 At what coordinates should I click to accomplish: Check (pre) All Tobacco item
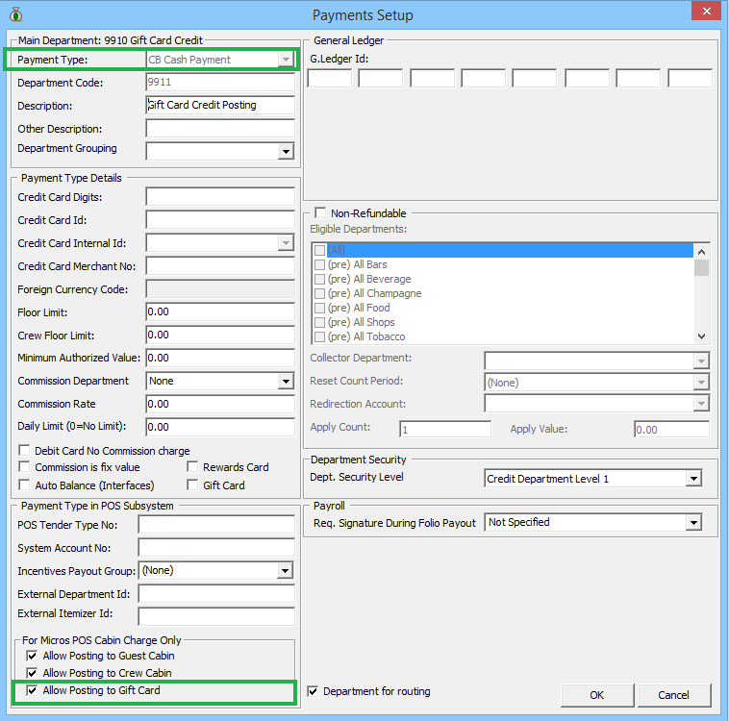coord(319,336)
